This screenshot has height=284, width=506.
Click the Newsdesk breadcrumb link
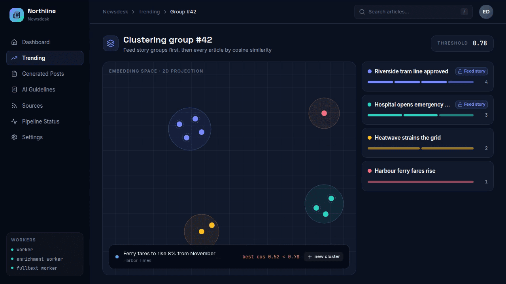[x=115, y=12]
